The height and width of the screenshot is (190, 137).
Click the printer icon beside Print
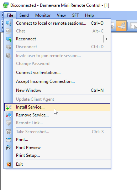click(x=9, y=140)
